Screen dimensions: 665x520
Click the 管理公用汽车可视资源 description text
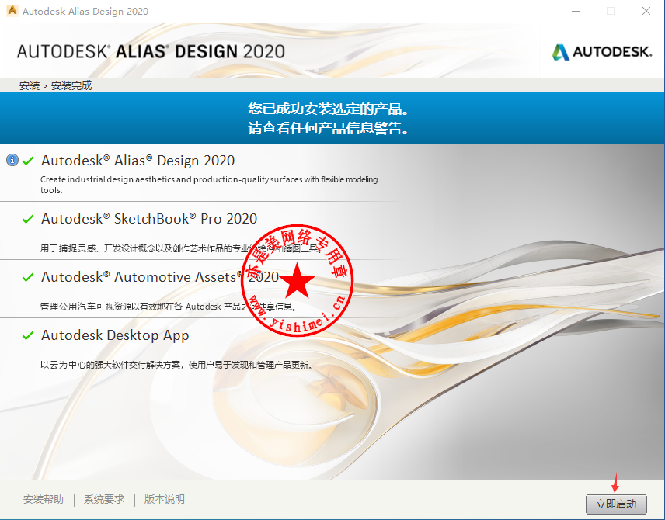coord(169,307)
